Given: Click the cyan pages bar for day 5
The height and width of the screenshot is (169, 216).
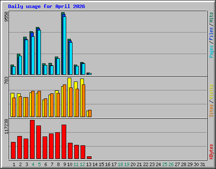Looking at the screenshot, I should 39,52.
